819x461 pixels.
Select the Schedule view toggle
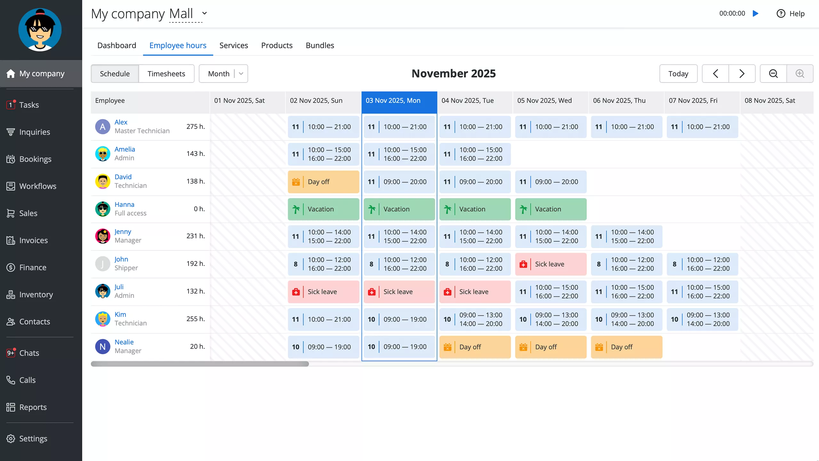click(x=115, y=74)
